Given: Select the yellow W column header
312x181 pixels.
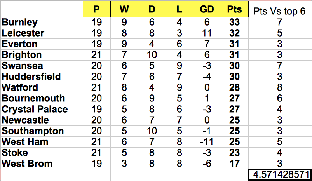Looking at the screenshot, I should [x=124, y=9].
